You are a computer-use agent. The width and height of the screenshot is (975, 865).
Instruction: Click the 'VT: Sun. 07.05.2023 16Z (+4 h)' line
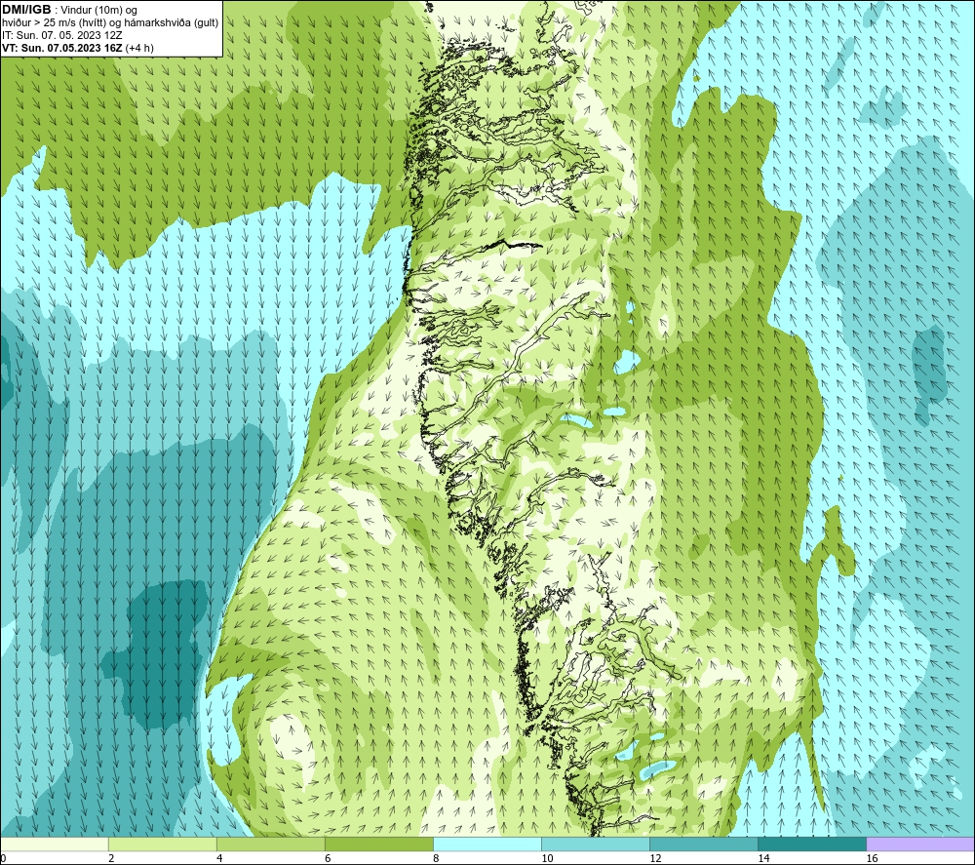coord(78,48)
